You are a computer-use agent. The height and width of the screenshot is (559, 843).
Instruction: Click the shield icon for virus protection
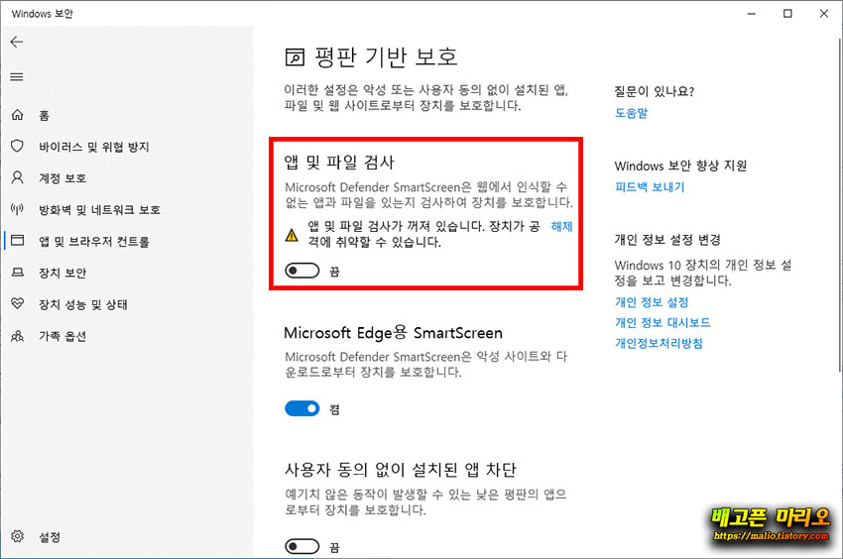17,147
